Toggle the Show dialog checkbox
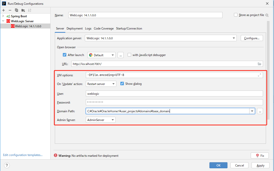274x171 pixels. (122, 84)
